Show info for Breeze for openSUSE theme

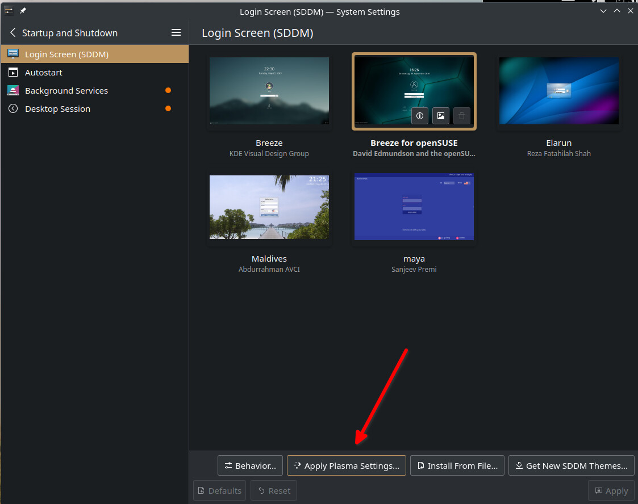pos(419,116)
